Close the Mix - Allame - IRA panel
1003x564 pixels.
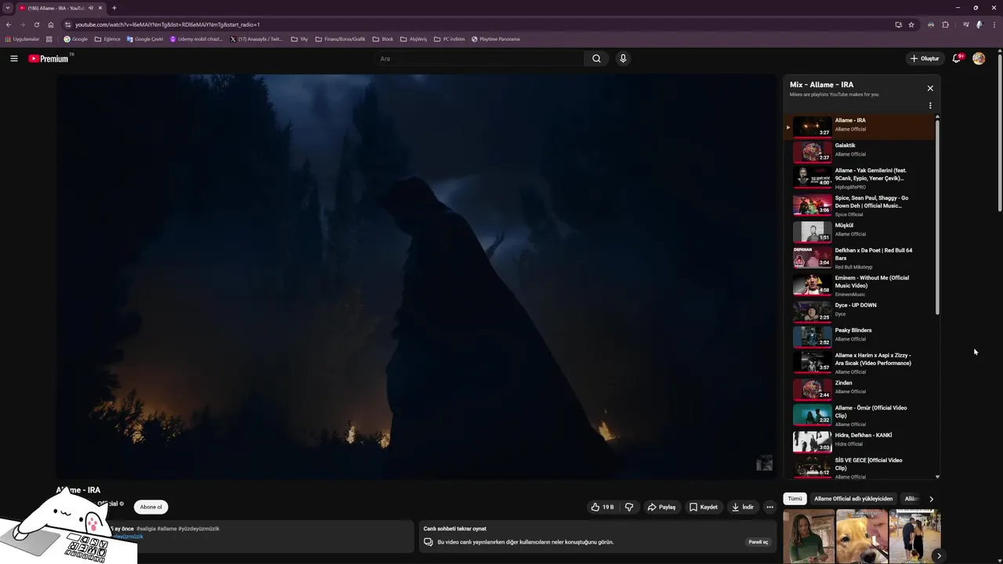coord(930,89)
